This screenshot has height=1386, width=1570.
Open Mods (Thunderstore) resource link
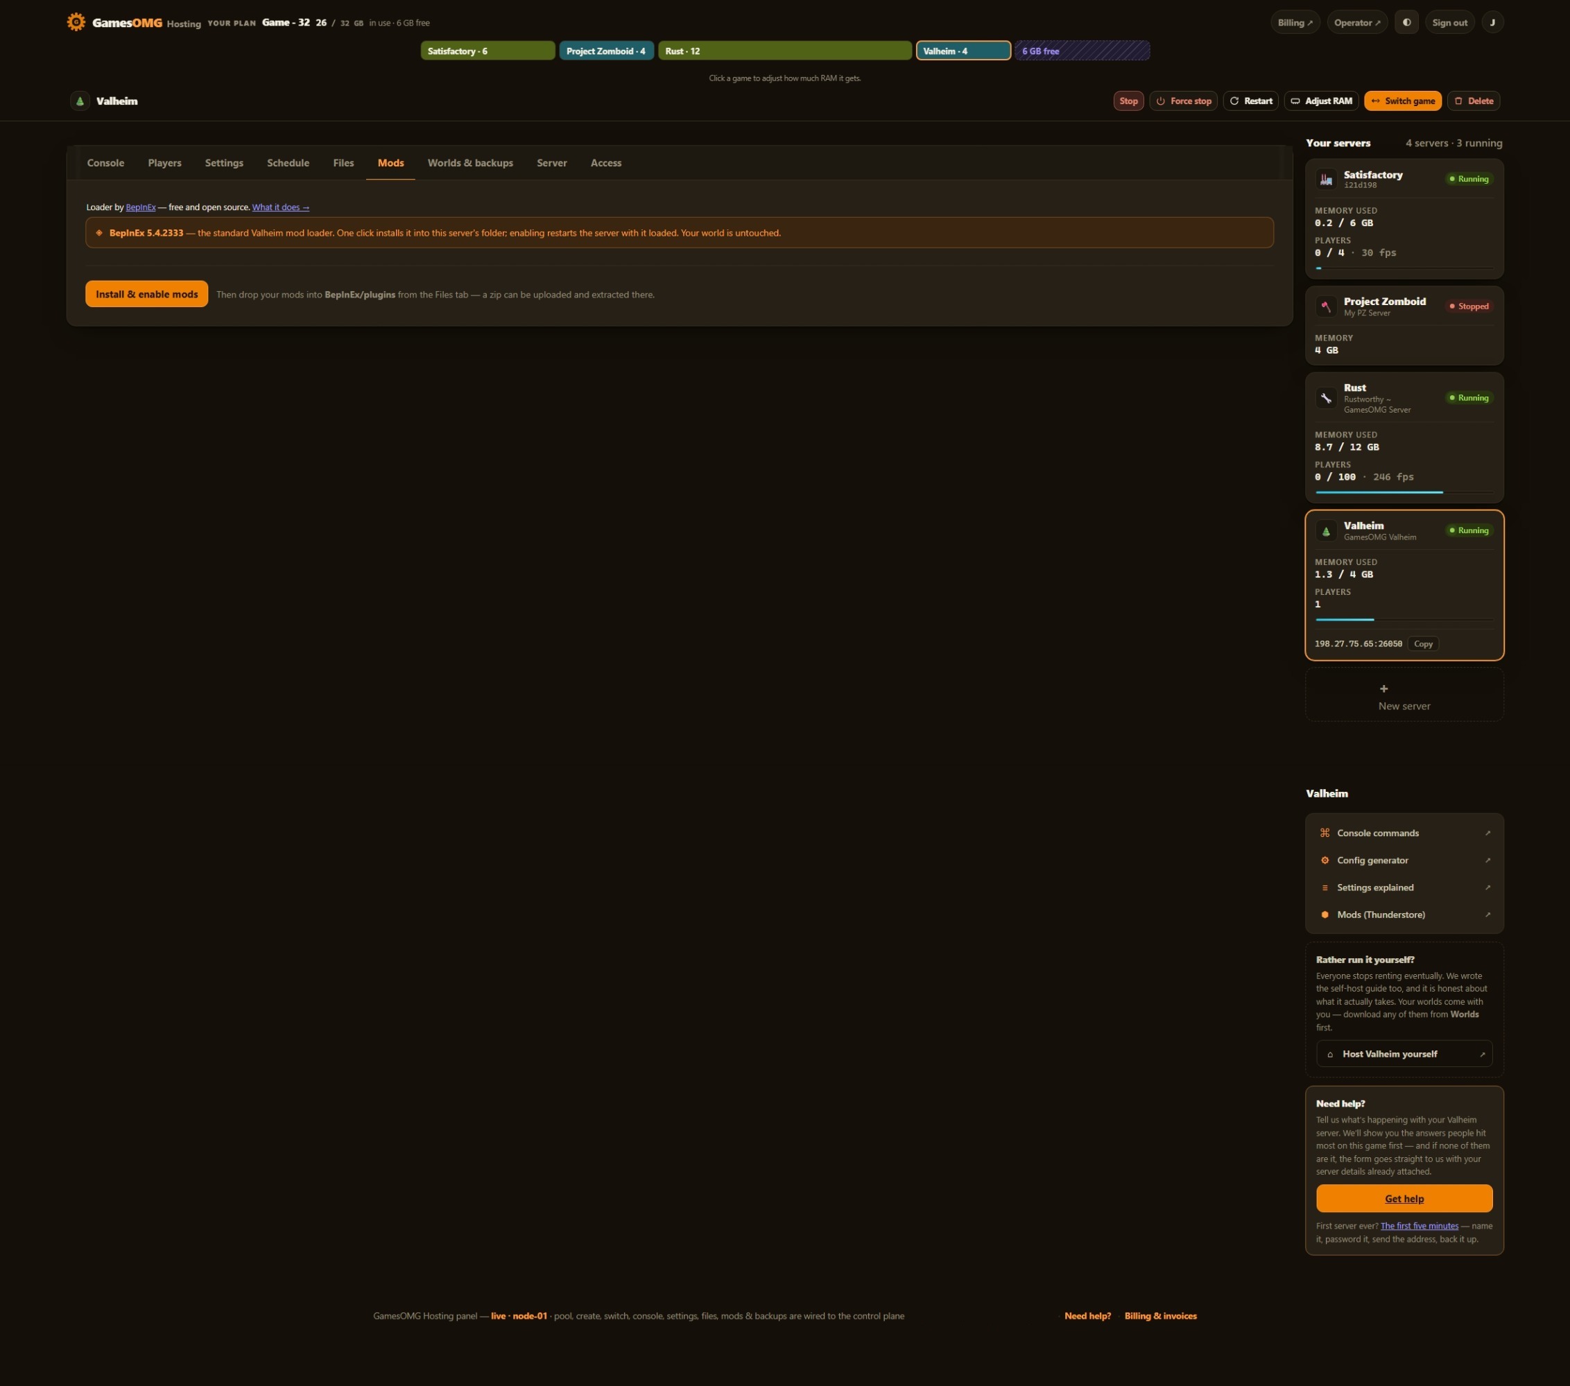click(x=1404, y=915)
